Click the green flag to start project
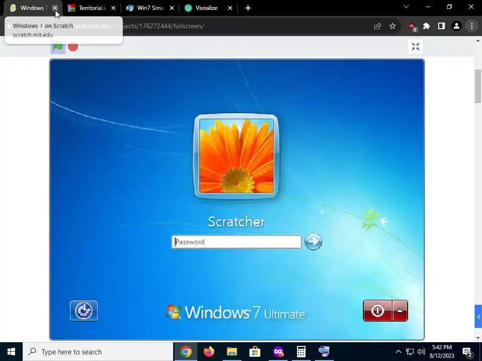 pyautogui.click(x=58, y=47)
